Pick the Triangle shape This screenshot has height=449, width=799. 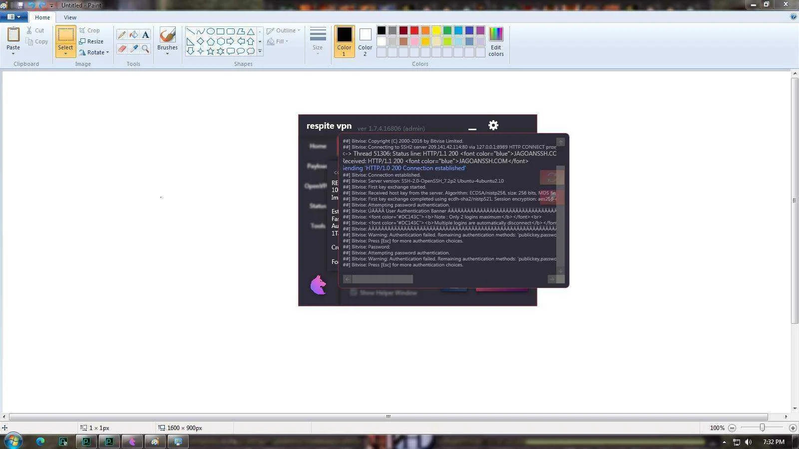click(x=251, y=31)
